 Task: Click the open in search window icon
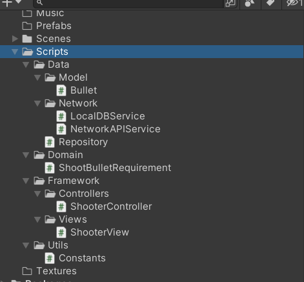pos(230,3)
